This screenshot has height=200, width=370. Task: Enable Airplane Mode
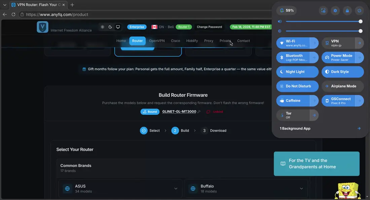click(343, 86)
